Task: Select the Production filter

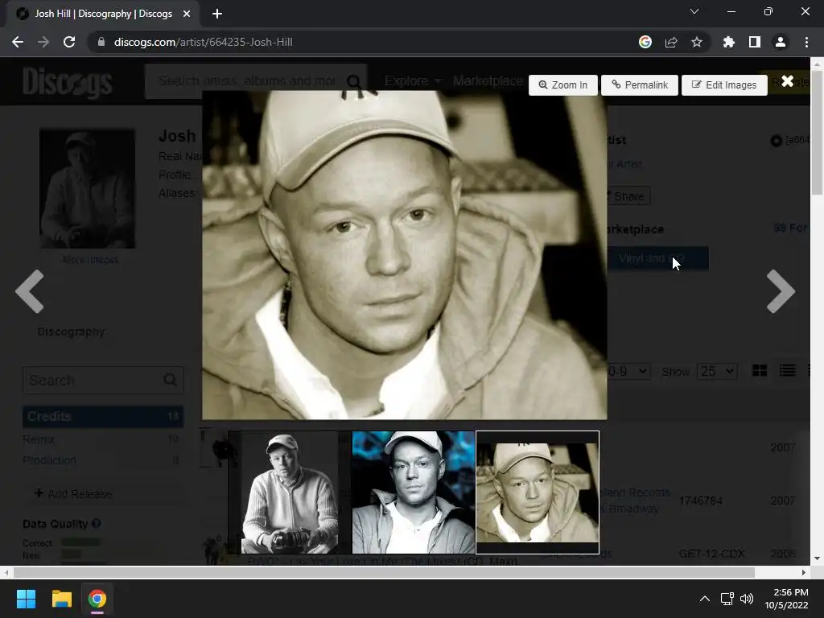Action: click(49, 460)
